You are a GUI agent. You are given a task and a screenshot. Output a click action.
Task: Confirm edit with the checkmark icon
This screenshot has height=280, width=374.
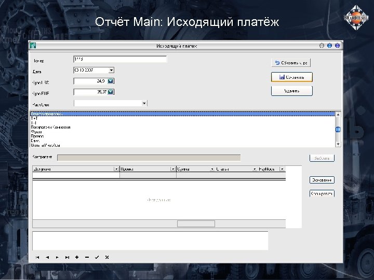97,257
